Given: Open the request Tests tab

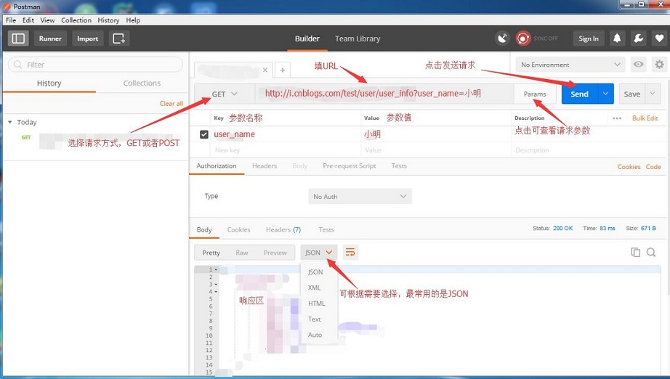Looking at the screenshot, I should point(399,166).
